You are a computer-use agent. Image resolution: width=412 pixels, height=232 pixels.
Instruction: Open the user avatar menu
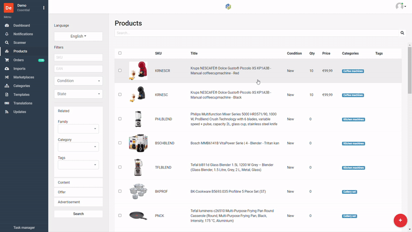[x=401, y=6]
